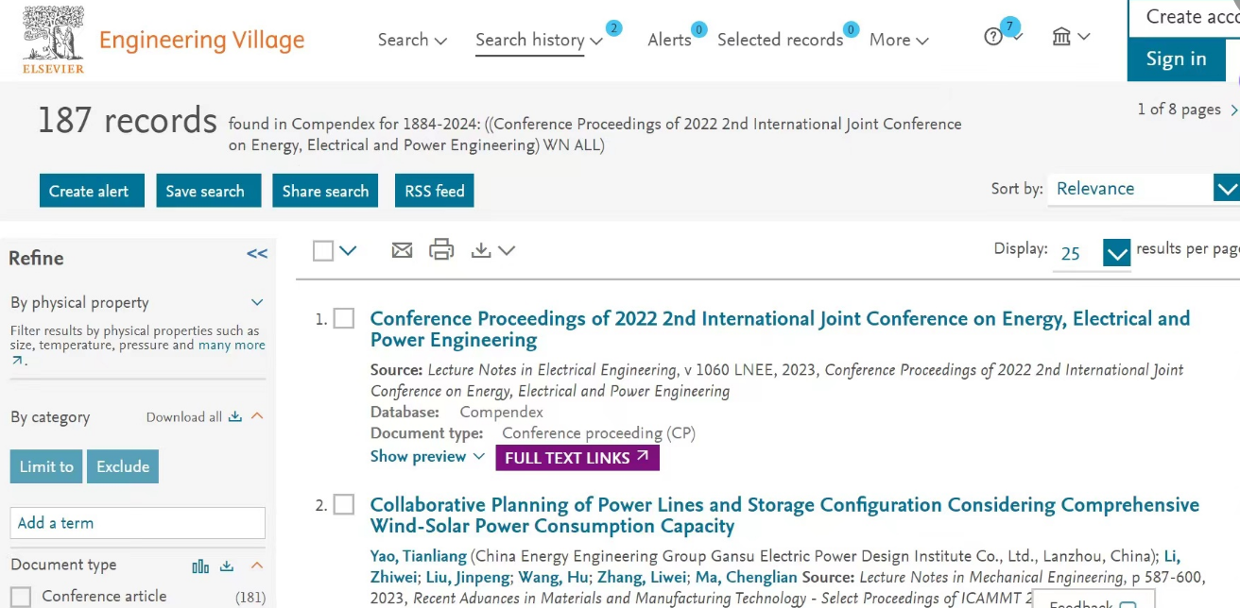Click the Limit to button
Viewport: 1240px width, 608px height.
coord(46,466)
